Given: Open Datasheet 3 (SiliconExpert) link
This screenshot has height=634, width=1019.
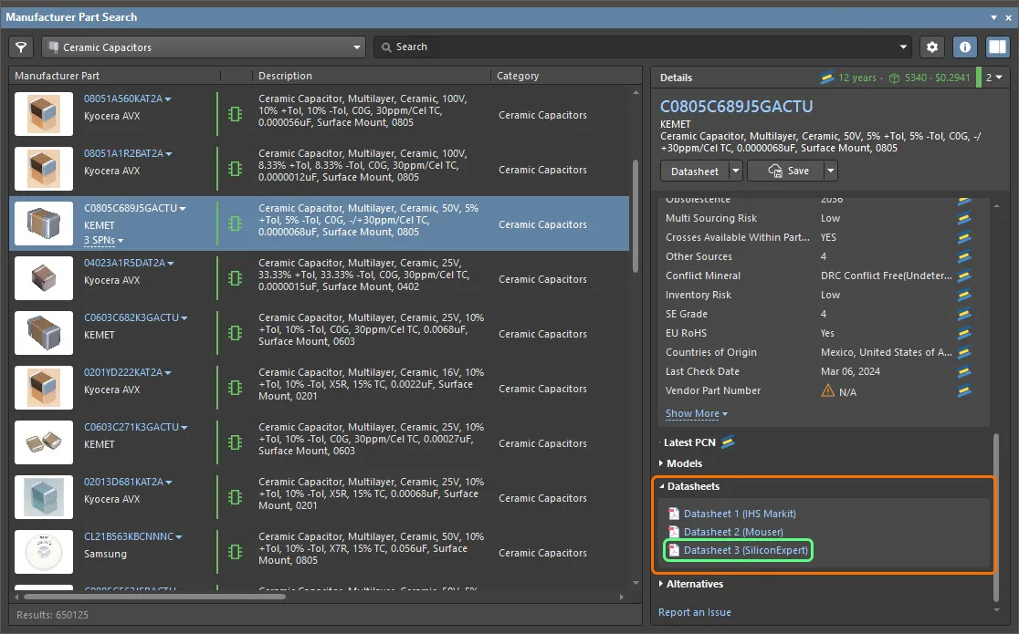Looking at the screenshot, I should coord(747,550).
